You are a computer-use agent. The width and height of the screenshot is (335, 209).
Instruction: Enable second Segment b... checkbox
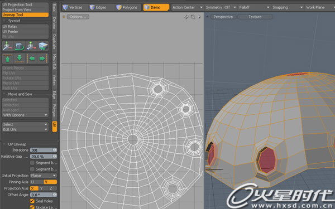pos(32,169)
